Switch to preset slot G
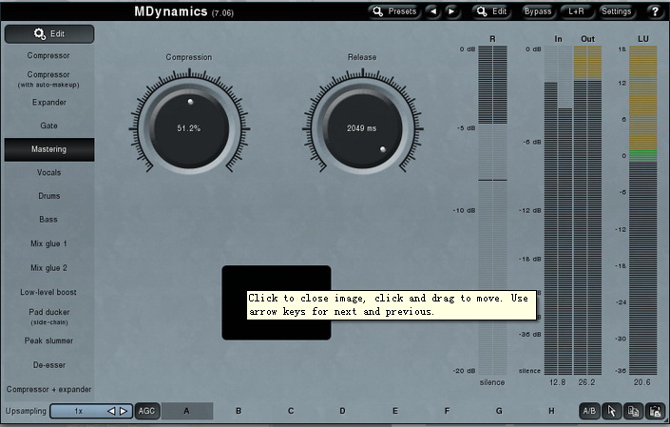Screen dimensions: 670x427 pos(499,411)
